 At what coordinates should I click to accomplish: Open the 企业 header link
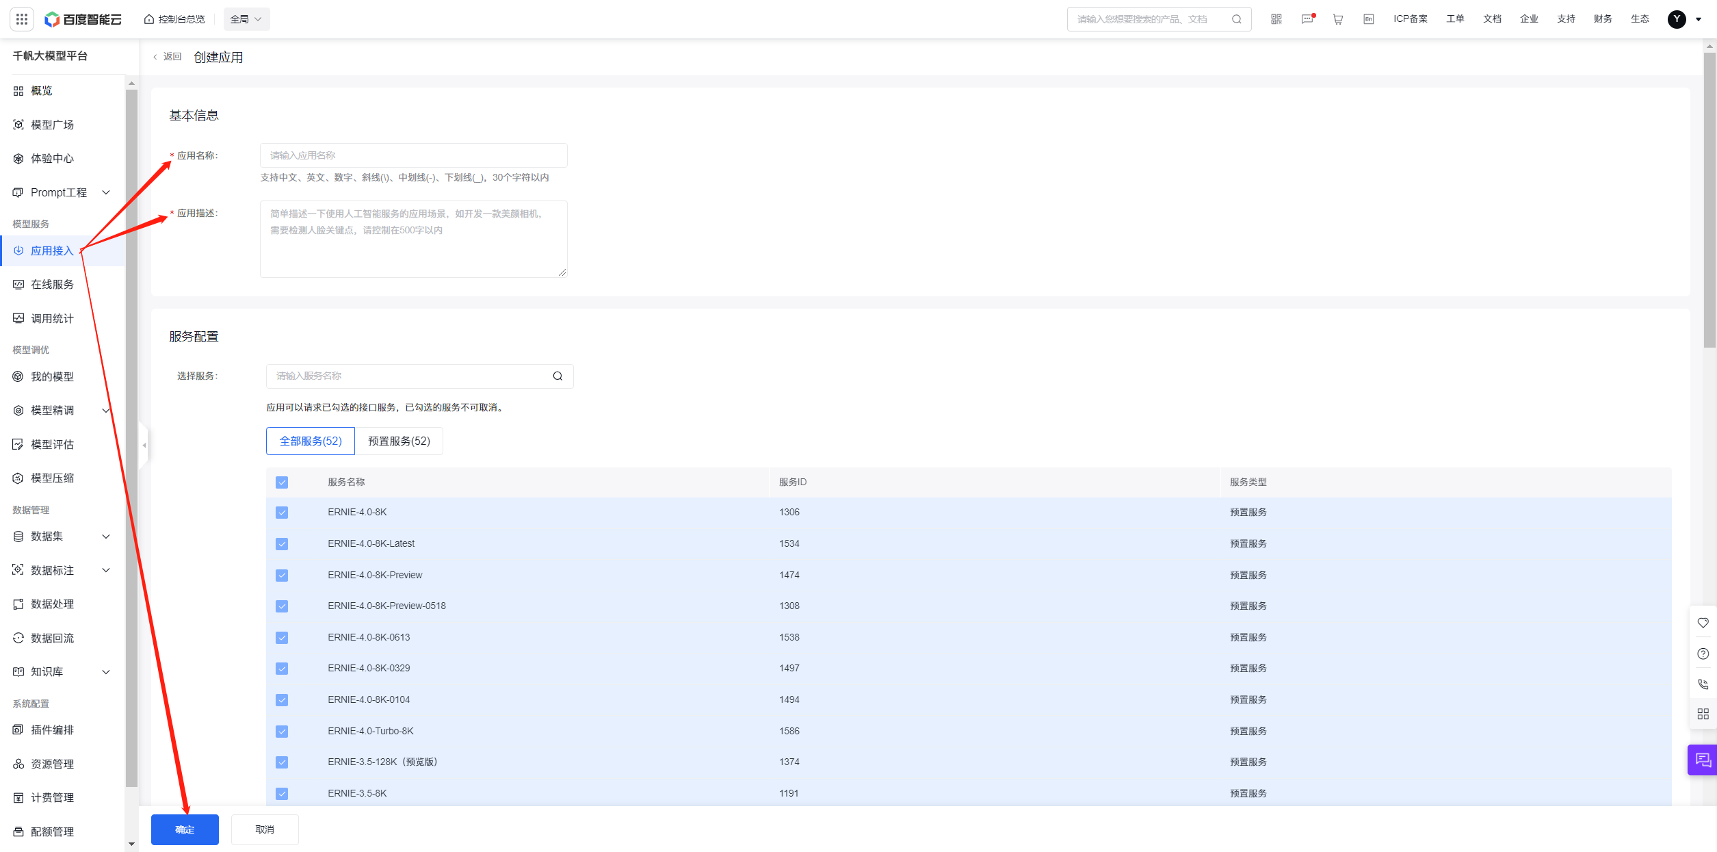point(1529,19)
